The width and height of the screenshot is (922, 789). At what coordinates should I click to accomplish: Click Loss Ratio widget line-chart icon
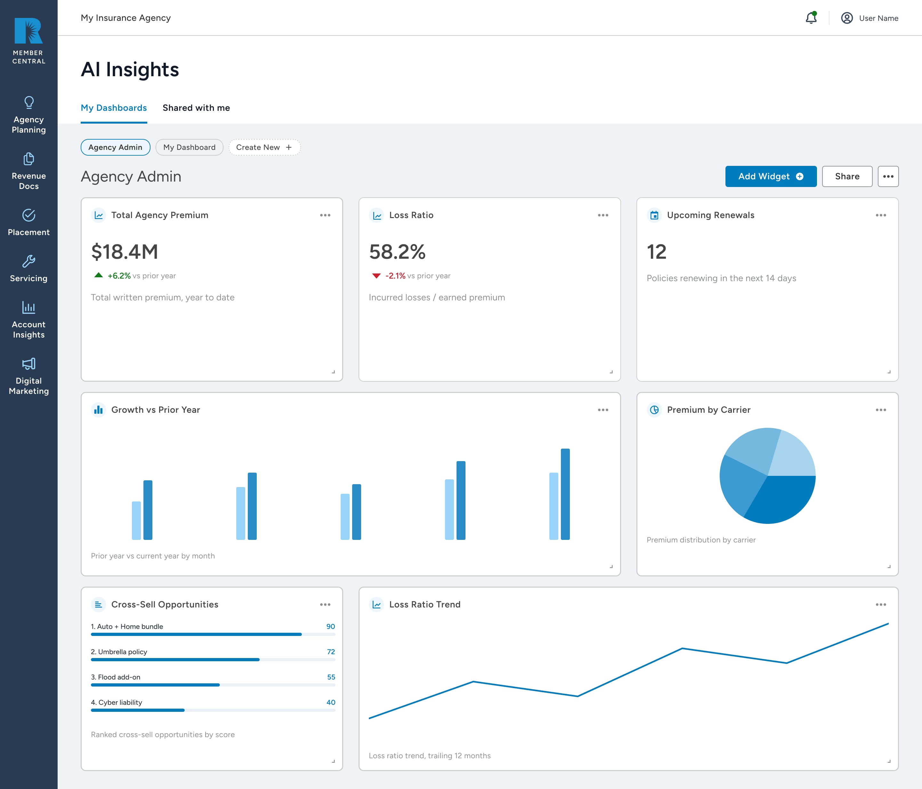point(377,216)
